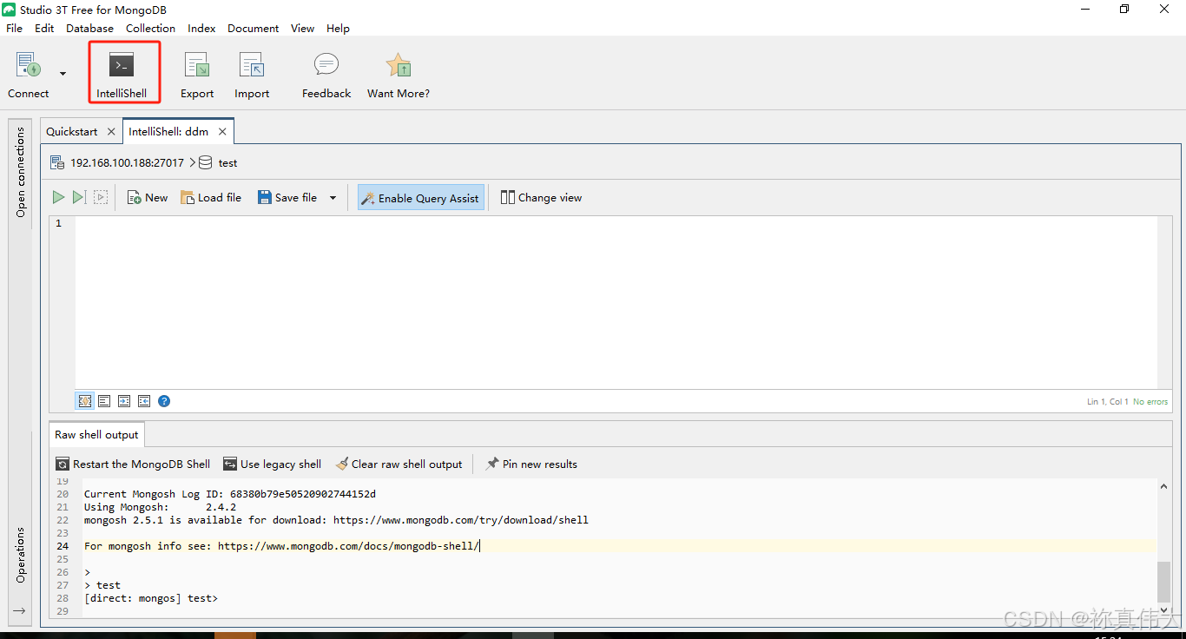Viewport: 1186px width, 639px height.
Task: Click the mongodb-shell docs URL line
Action: coord(281,546)
